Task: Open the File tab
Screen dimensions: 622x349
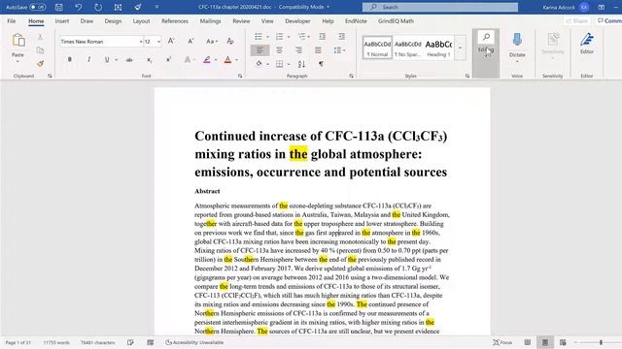Action: (12, 21)
